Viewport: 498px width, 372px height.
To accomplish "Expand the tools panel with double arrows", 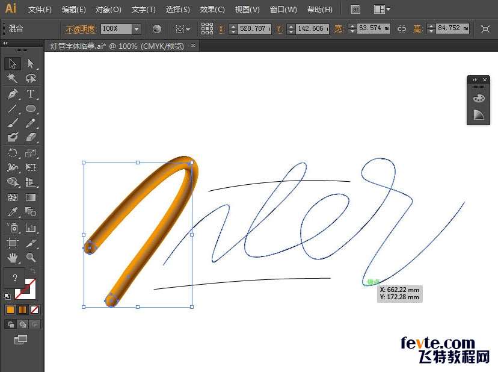I will pyautogui.click(x=5, y=43).
